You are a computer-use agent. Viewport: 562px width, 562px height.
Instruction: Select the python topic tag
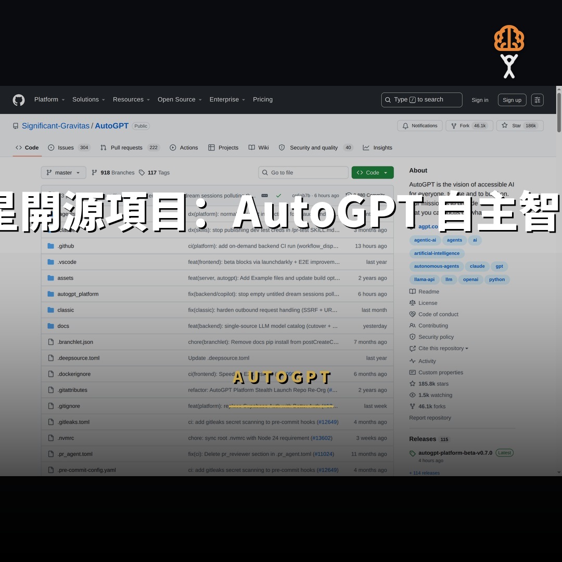(497, 279)
